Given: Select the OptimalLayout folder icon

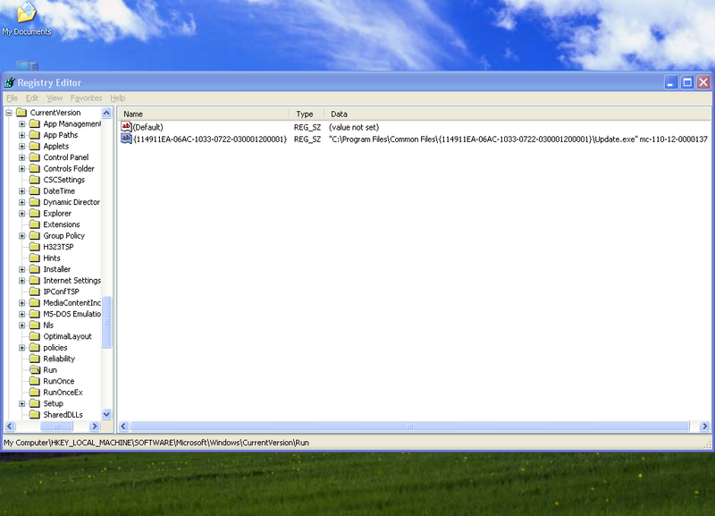Looking at the screenshot, I should pyautogui.click(x=35, y=336).
